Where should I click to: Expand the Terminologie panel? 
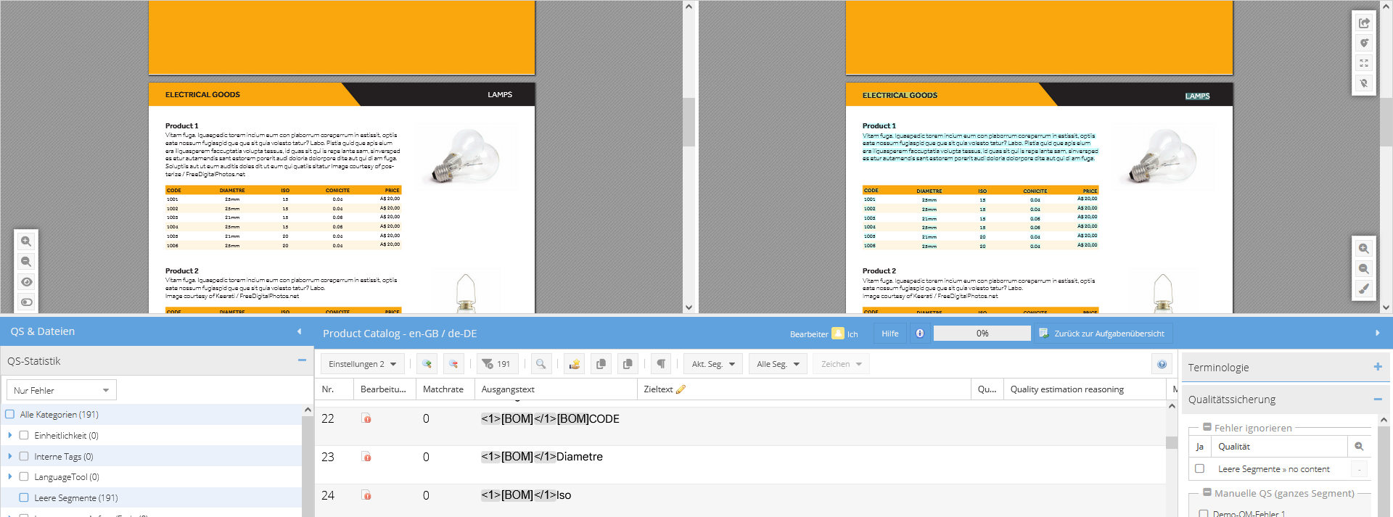[x=1377, y=367]
